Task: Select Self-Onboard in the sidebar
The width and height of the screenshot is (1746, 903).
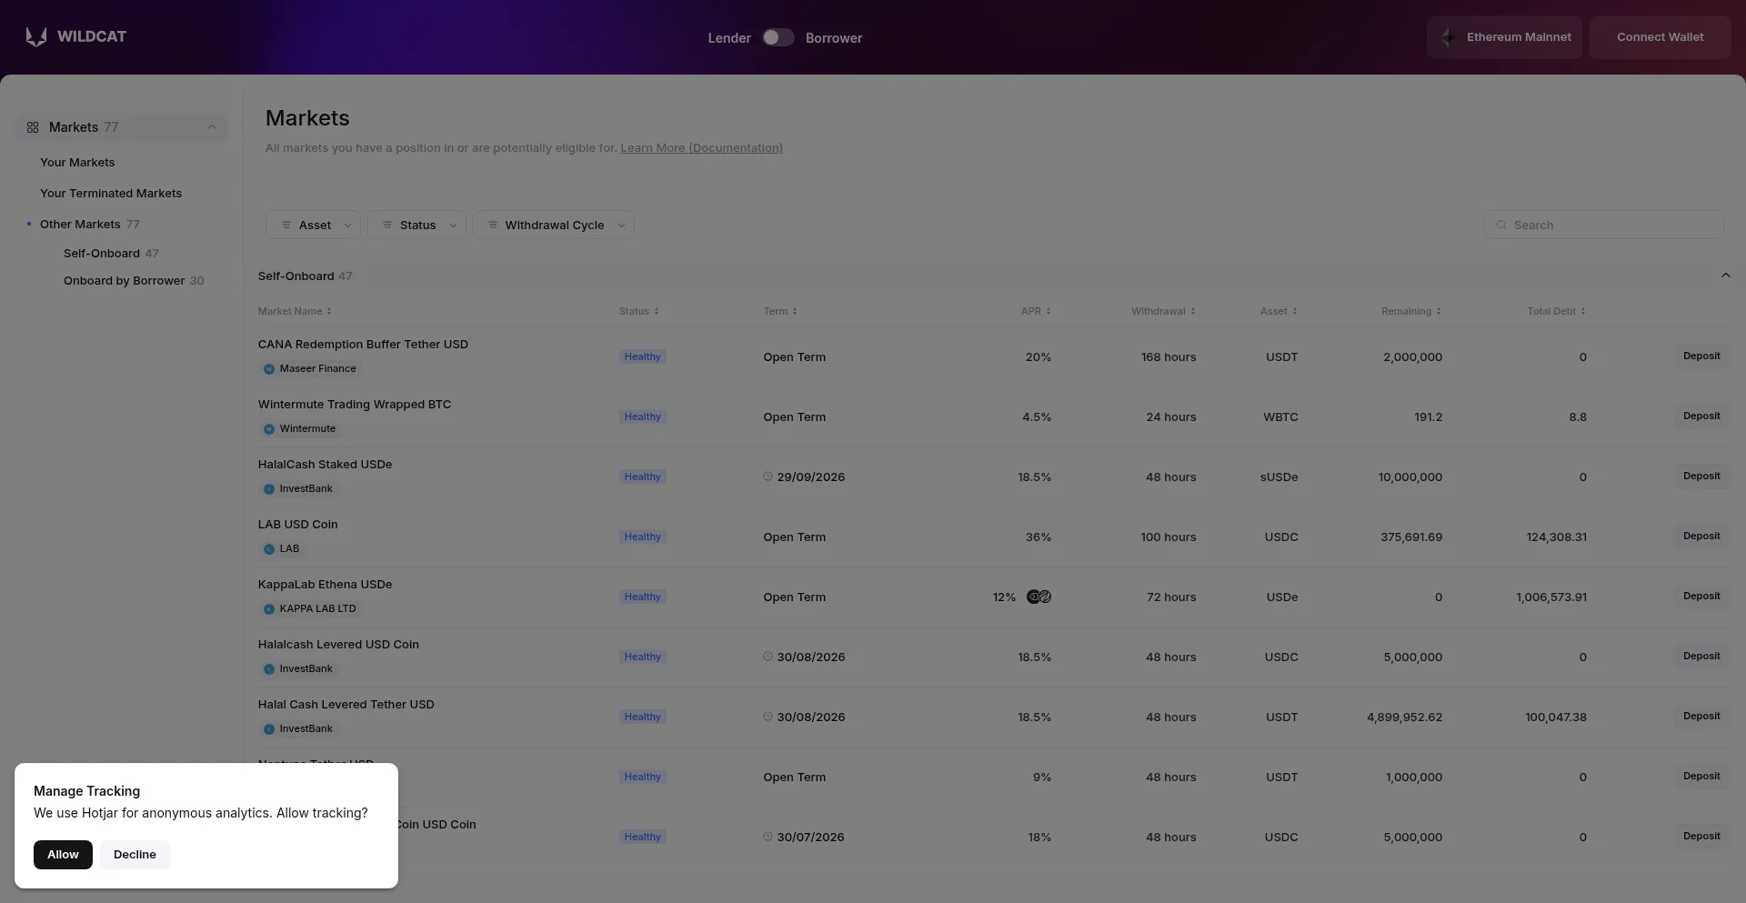Action: coord(102,254)
